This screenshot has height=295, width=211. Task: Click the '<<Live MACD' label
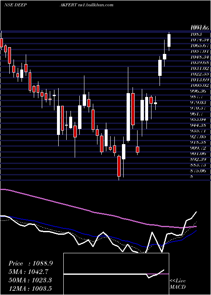point(178,284)
